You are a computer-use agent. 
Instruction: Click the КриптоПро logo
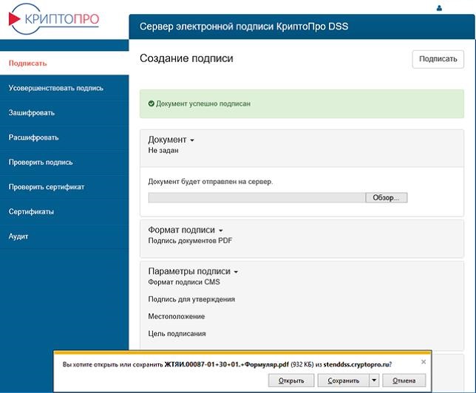pyautogui.click(x=54, y=18)
